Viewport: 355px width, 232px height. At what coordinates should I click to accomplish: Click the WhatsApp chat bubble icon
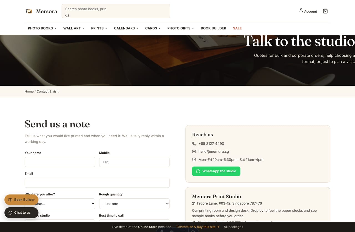[198, 171]
